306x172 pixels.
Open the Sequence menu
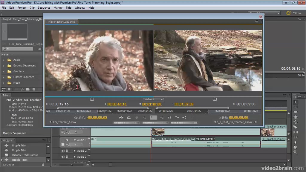coord(44,7)
